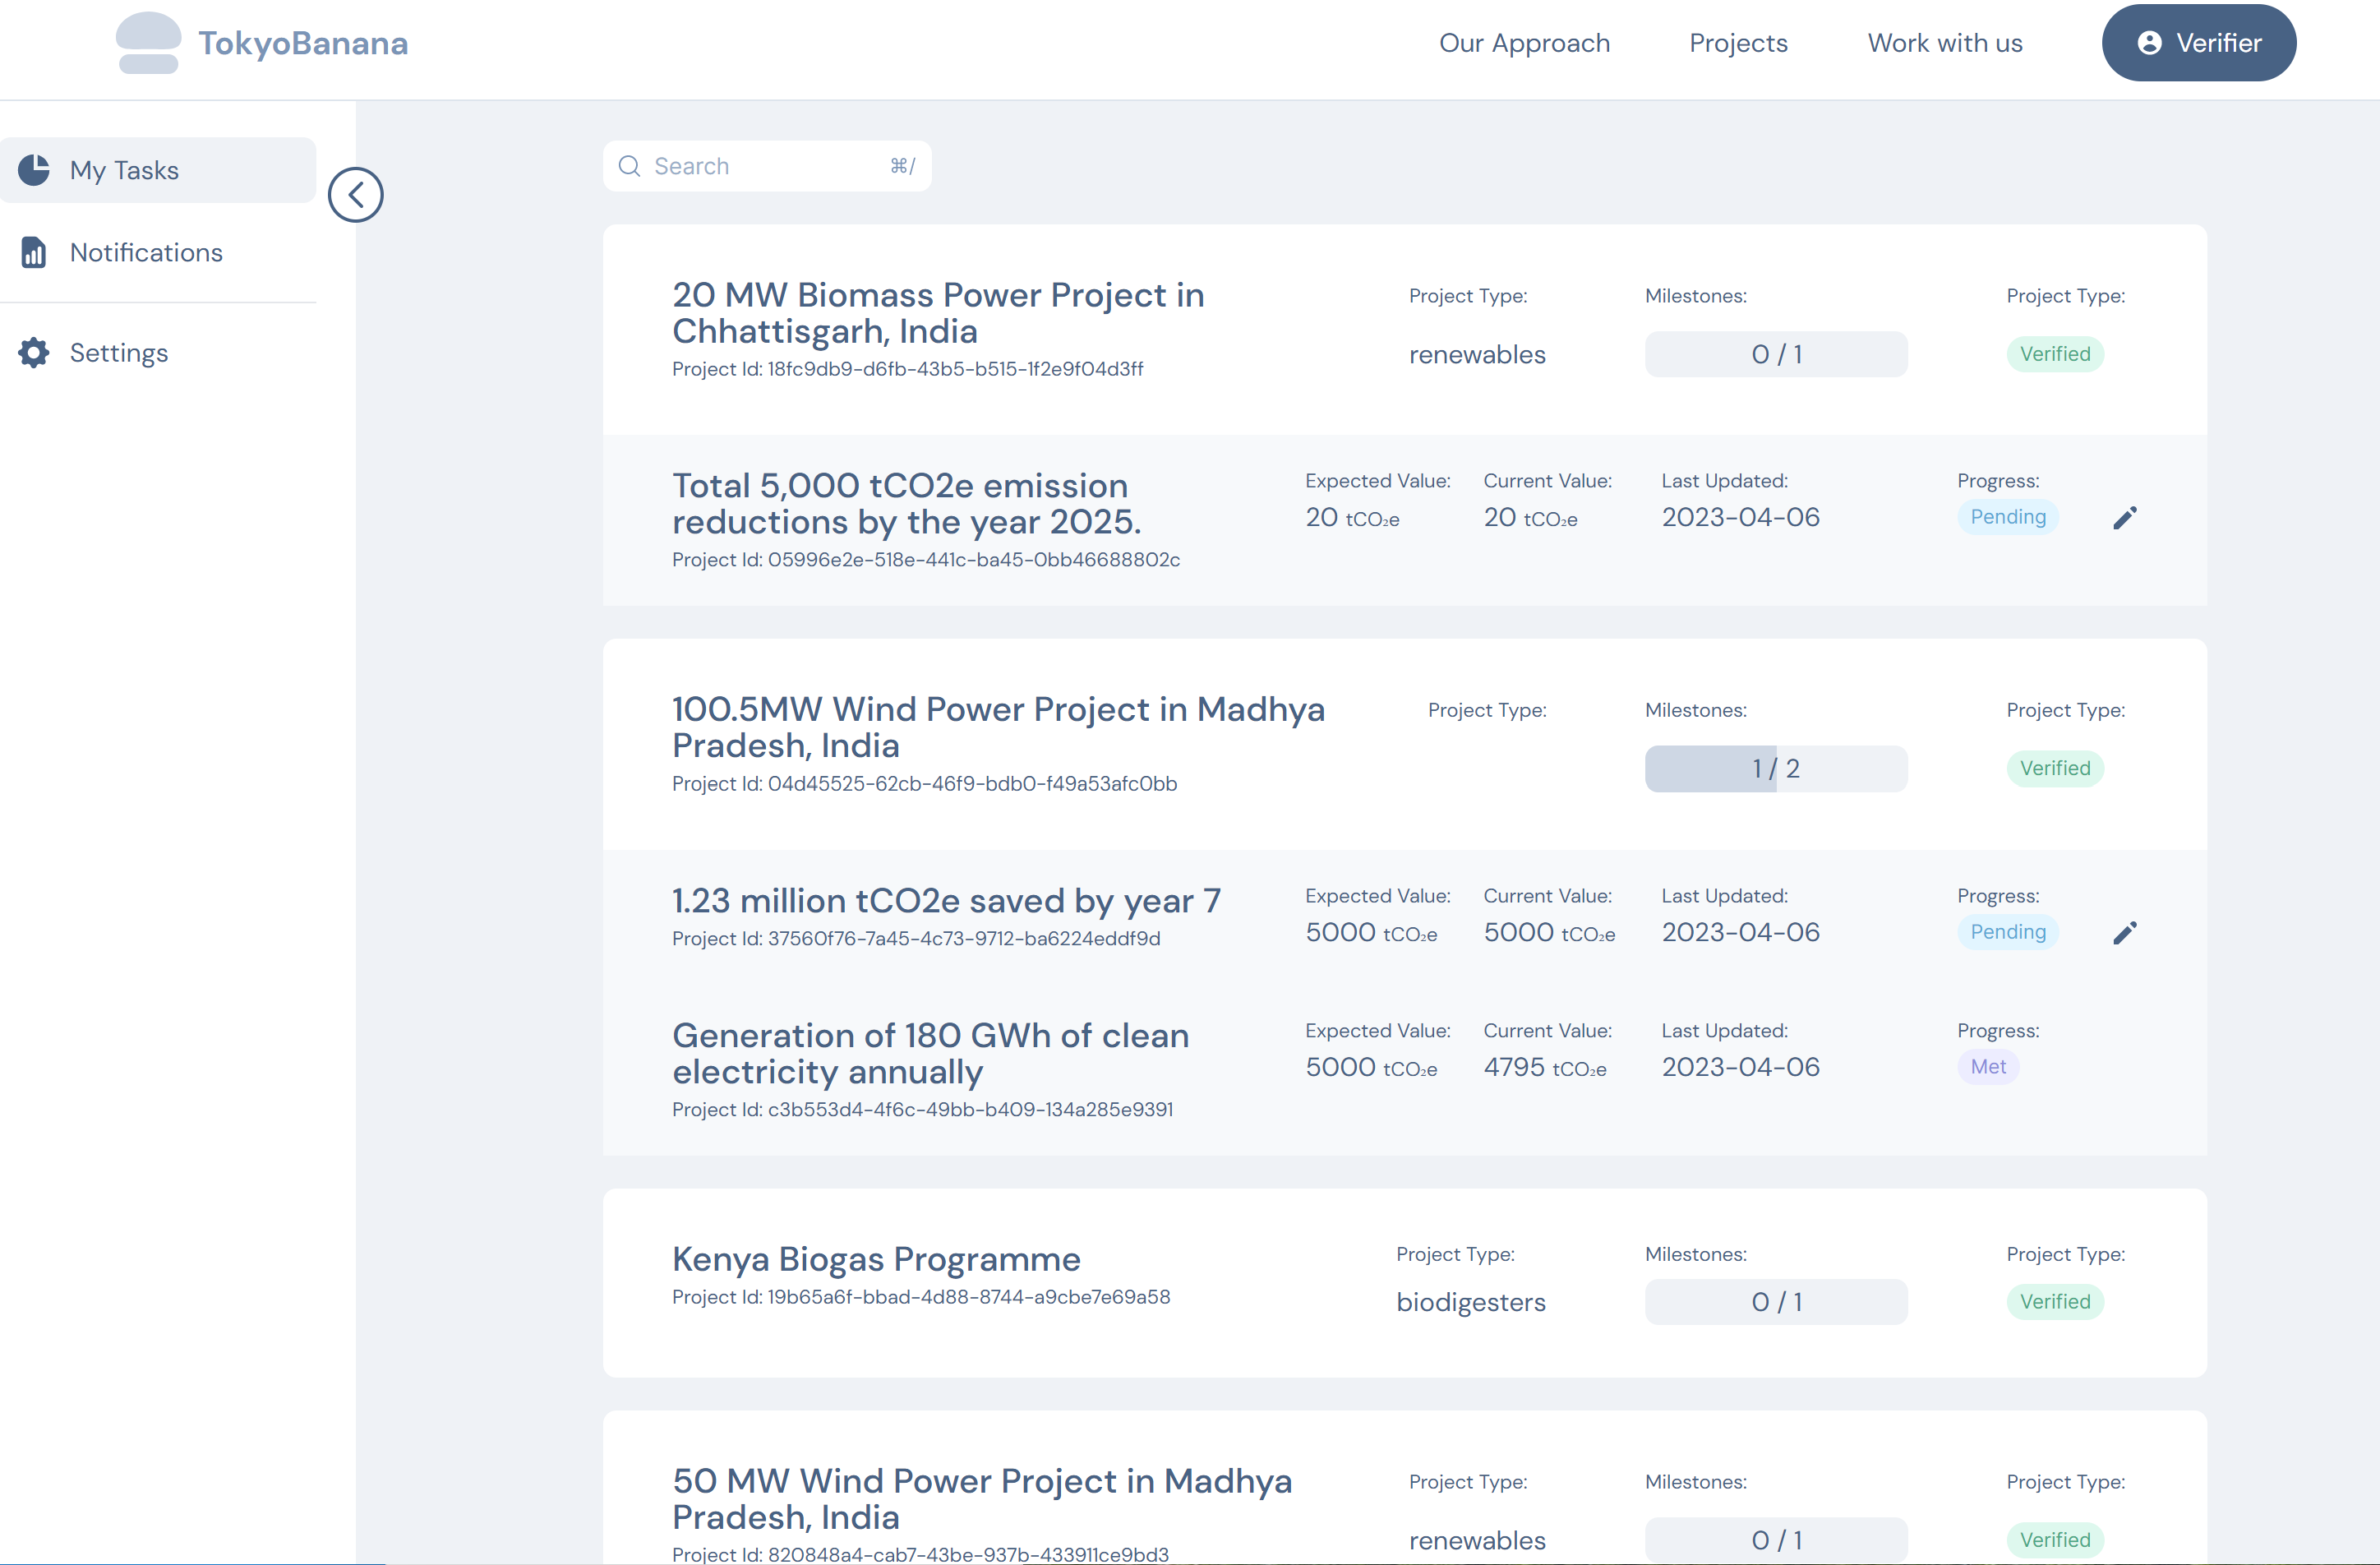The height and width of the screenshot is (1565, 2380).
Task: Click the ⌘/ shortcut hint in search
Action: (903, 166)
